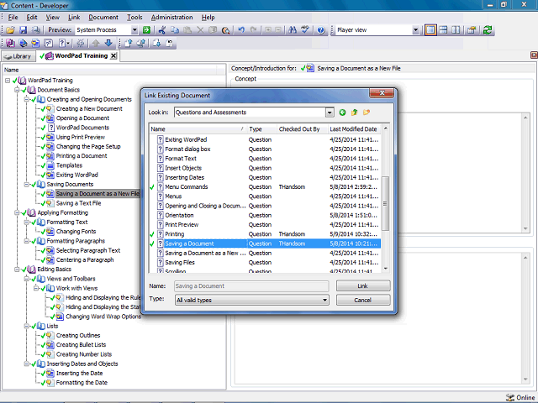The image size is (538, 403).
Task: Click Concept pane scrollbar down arrow
Action: 525,228
